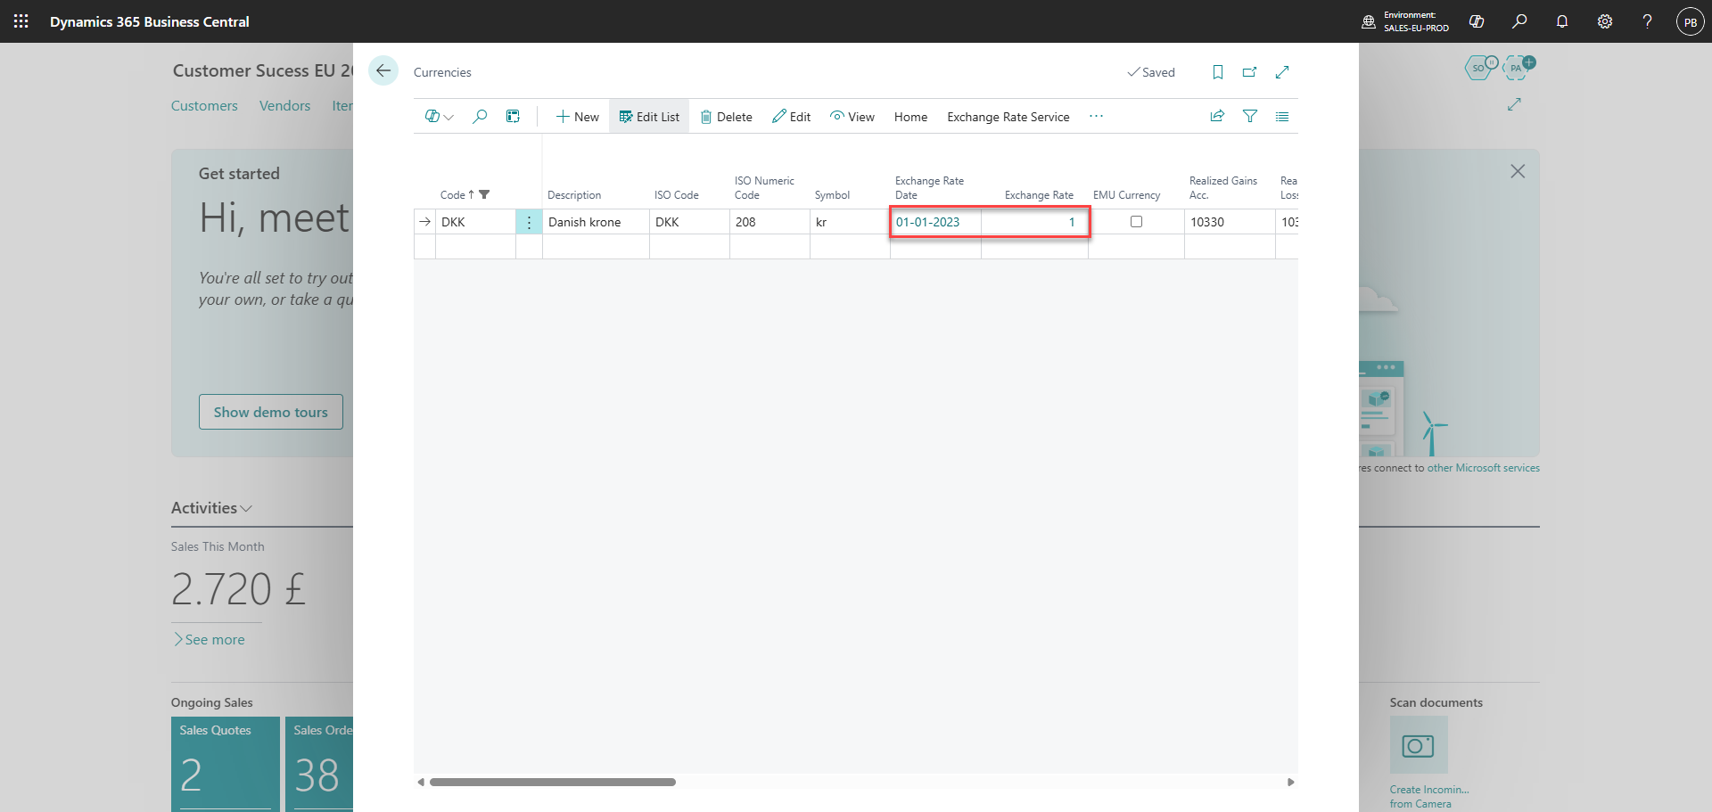The width and height of the screenshot is (1712, 812).
Task: Click the Exchange Rate Date column header
Action: (x=929, y=188)
